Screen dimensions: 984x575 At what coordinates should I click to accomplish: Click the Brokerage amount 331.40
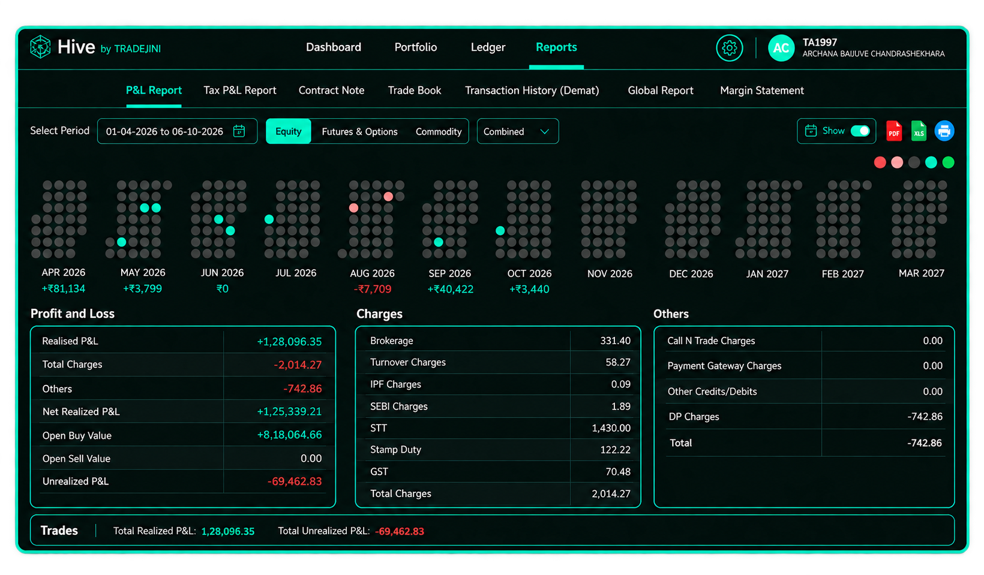tap(615, 341)
